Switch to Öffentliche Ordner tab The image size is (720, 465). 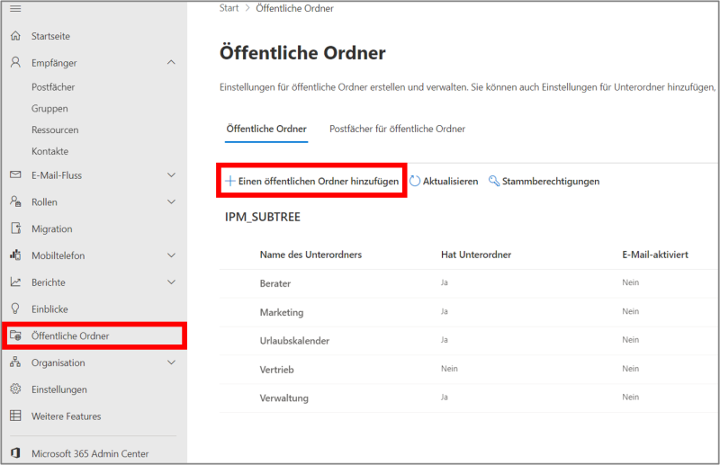click(266, 129)
